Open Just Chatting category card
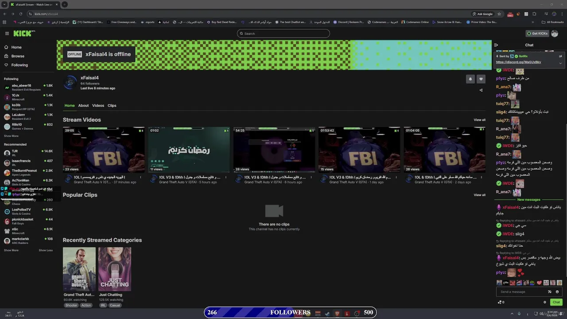 point(115,269)
